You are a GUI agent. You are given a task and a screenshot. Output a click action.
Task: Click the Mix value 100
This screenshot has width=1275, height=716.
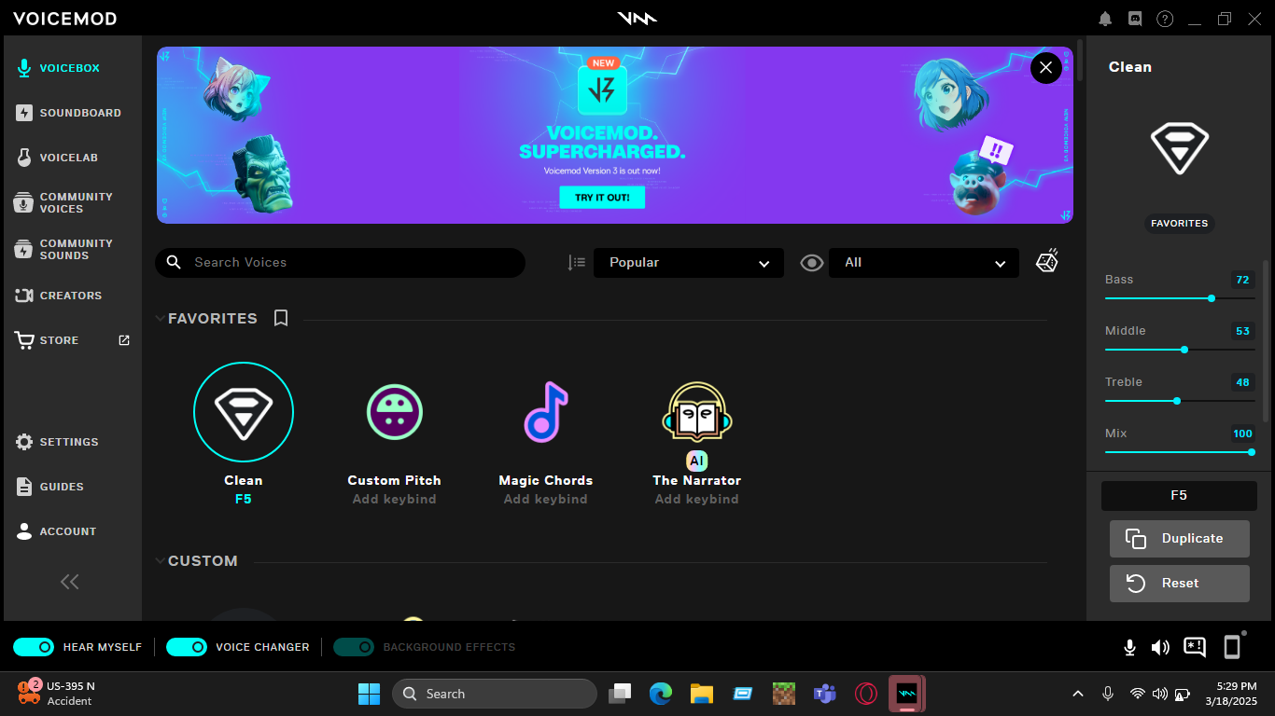click(x=1242, y=434)
